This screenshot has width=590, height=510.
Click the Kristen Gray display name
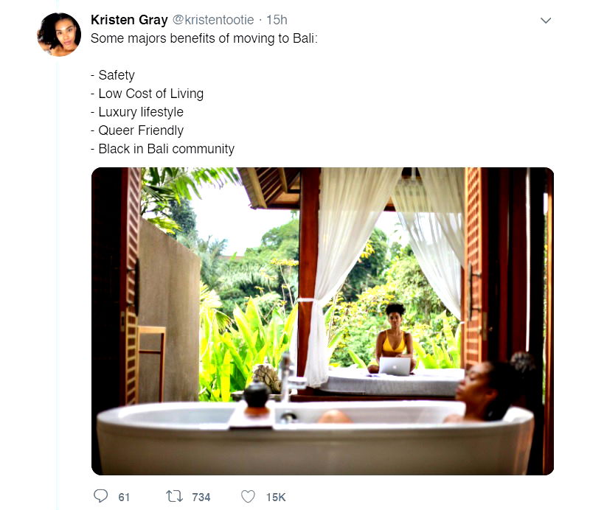(129, 20)
